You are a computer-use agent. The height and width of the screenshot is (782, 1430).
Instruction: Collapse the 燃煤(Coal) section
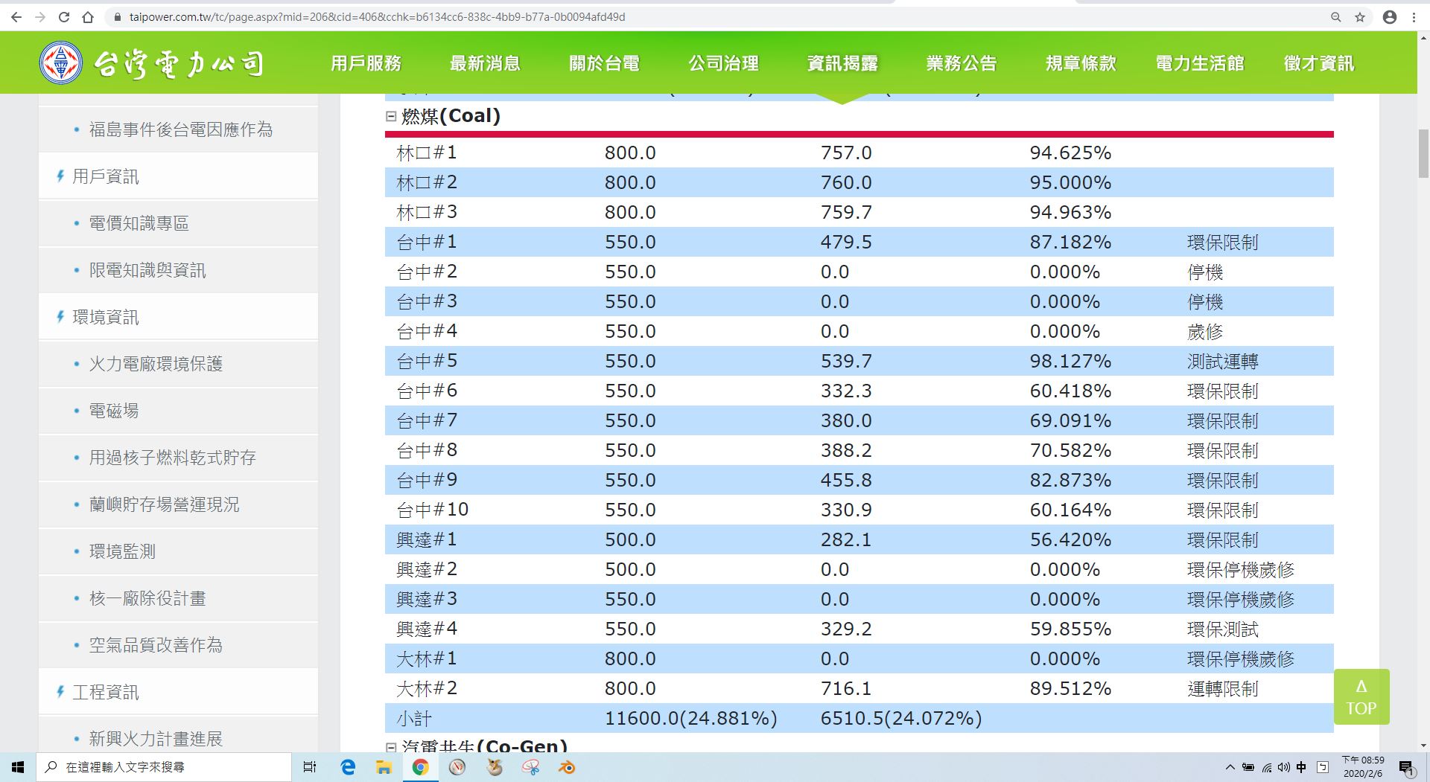pyautogui.click(x=390, y=116)
